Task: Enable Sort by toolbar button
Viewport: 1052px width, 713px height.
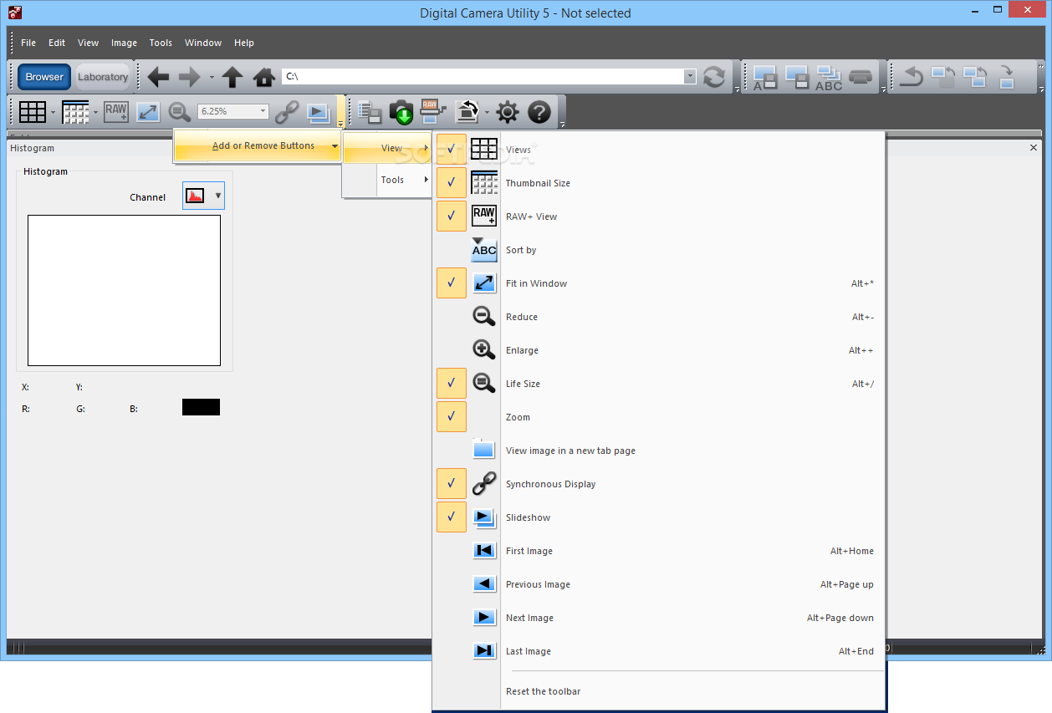Action: 658,250
